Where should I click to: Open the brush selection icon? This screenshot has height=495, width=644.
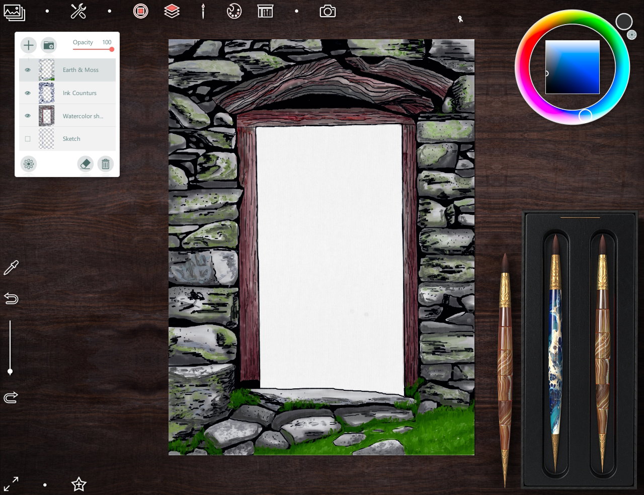[203, 11]
